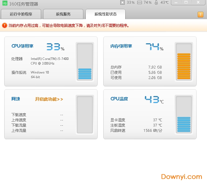207x184 pixels.
Task: Click the 360 Task Manager app logo
Action: (4, 4)
